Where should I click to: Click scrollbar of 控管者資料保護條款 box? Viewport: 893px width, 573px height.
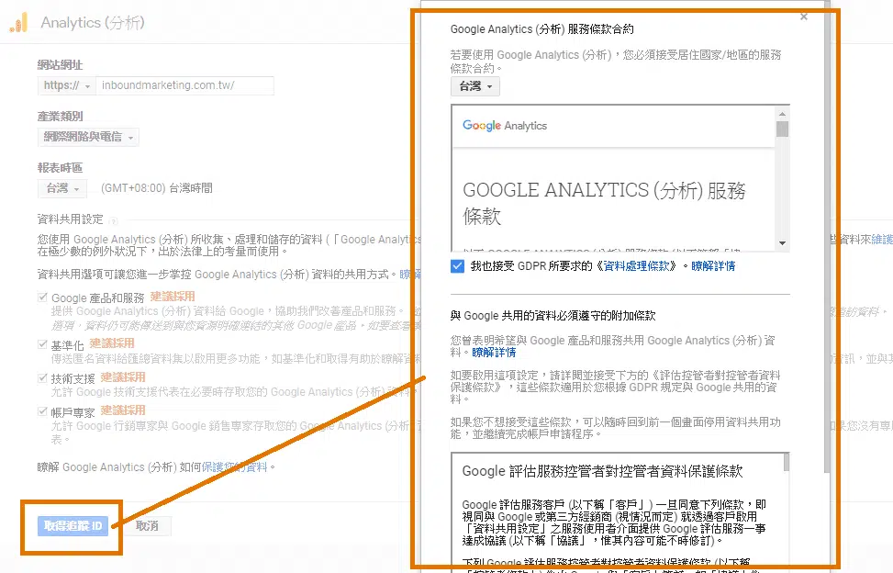(x=786, y=463)
